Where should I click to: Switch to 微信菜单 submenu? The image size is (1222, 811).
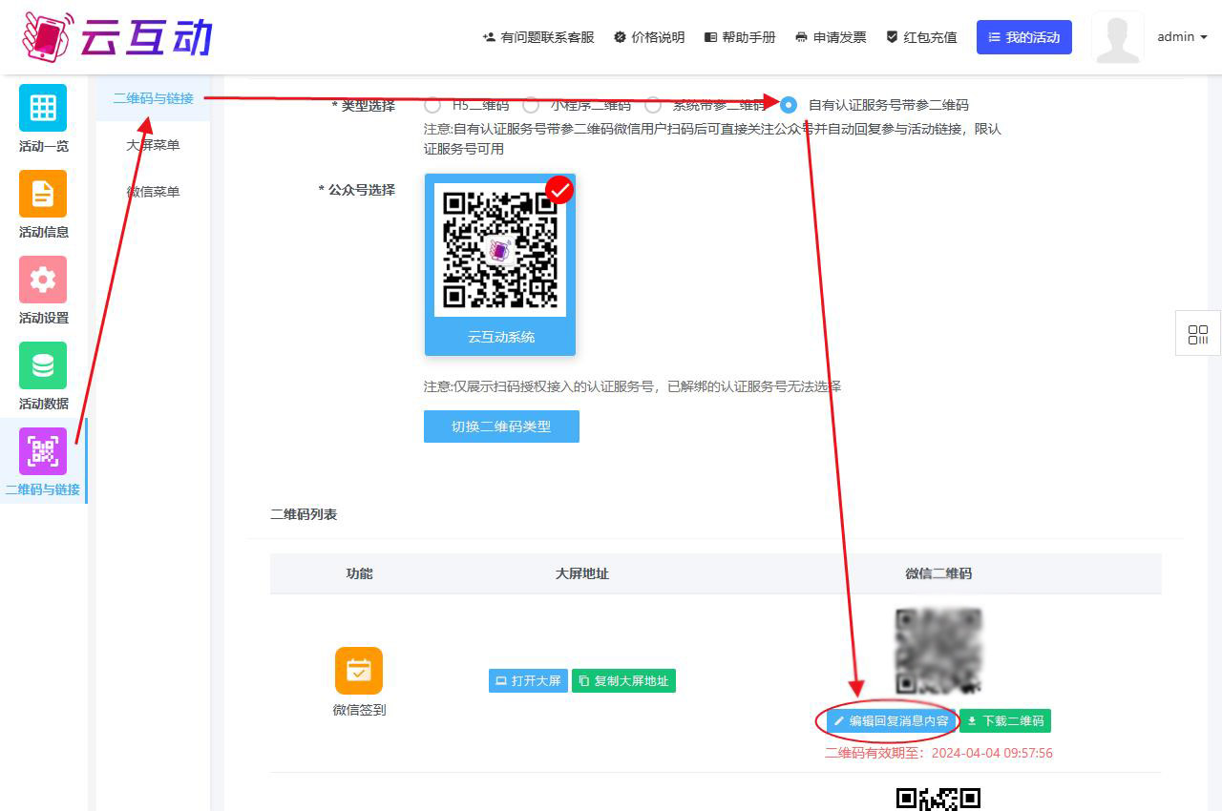tap(153, 192)
